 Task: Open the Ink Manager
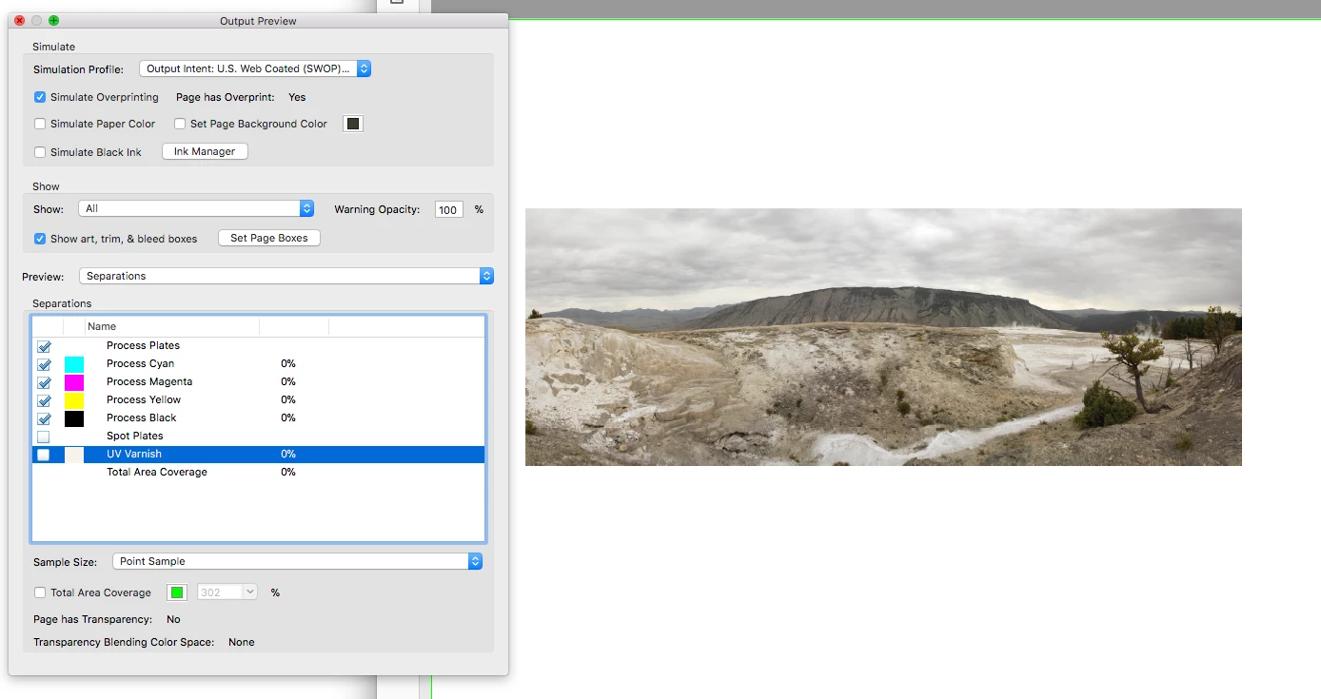(x=205, y=152)
